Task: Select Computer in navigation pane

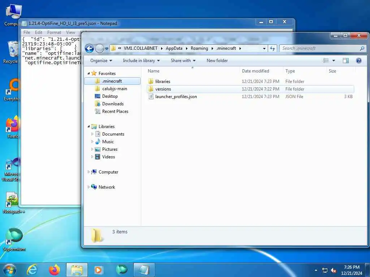Action: [108, 172]
